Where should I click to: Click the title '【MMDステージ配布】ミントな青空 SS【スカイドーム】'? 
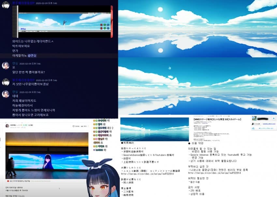(217, 119)
